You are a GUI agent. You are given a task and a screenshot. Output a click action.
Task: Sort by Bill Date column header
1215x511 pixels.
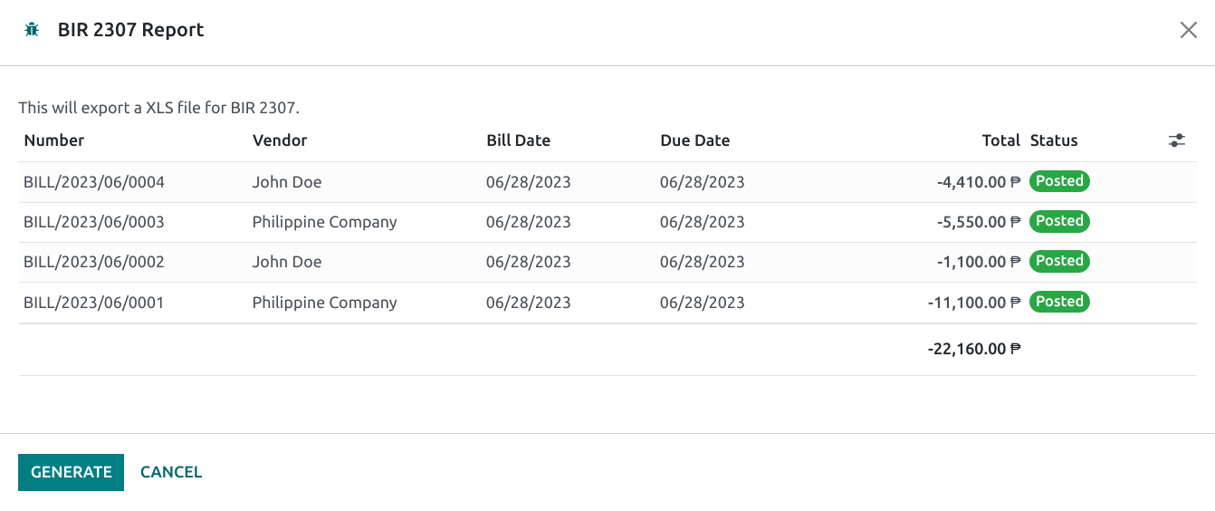coord(518,140)
